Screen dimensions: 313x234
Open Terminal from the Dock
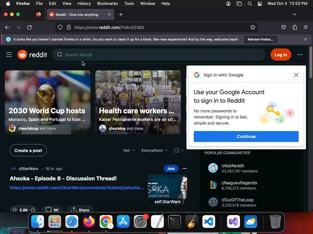[x=175, y=221]
